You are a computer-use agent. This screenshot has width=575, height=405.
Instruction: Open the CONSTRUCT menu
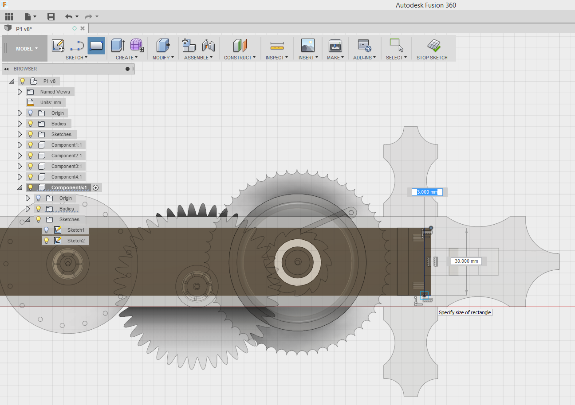pos(240,58)
